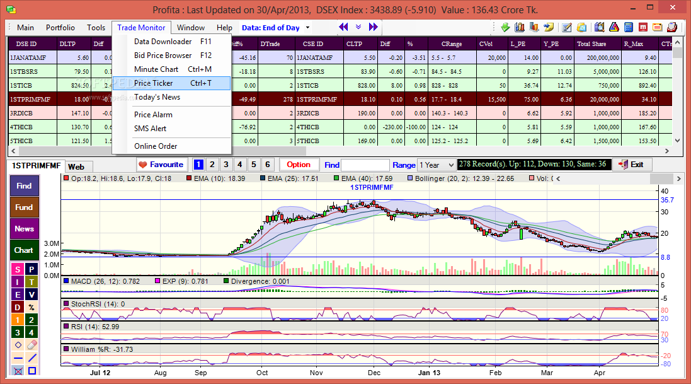Click the News side button
Image resolution: width=691 pixels, height=384 pixels.
[x=24, y=229]
